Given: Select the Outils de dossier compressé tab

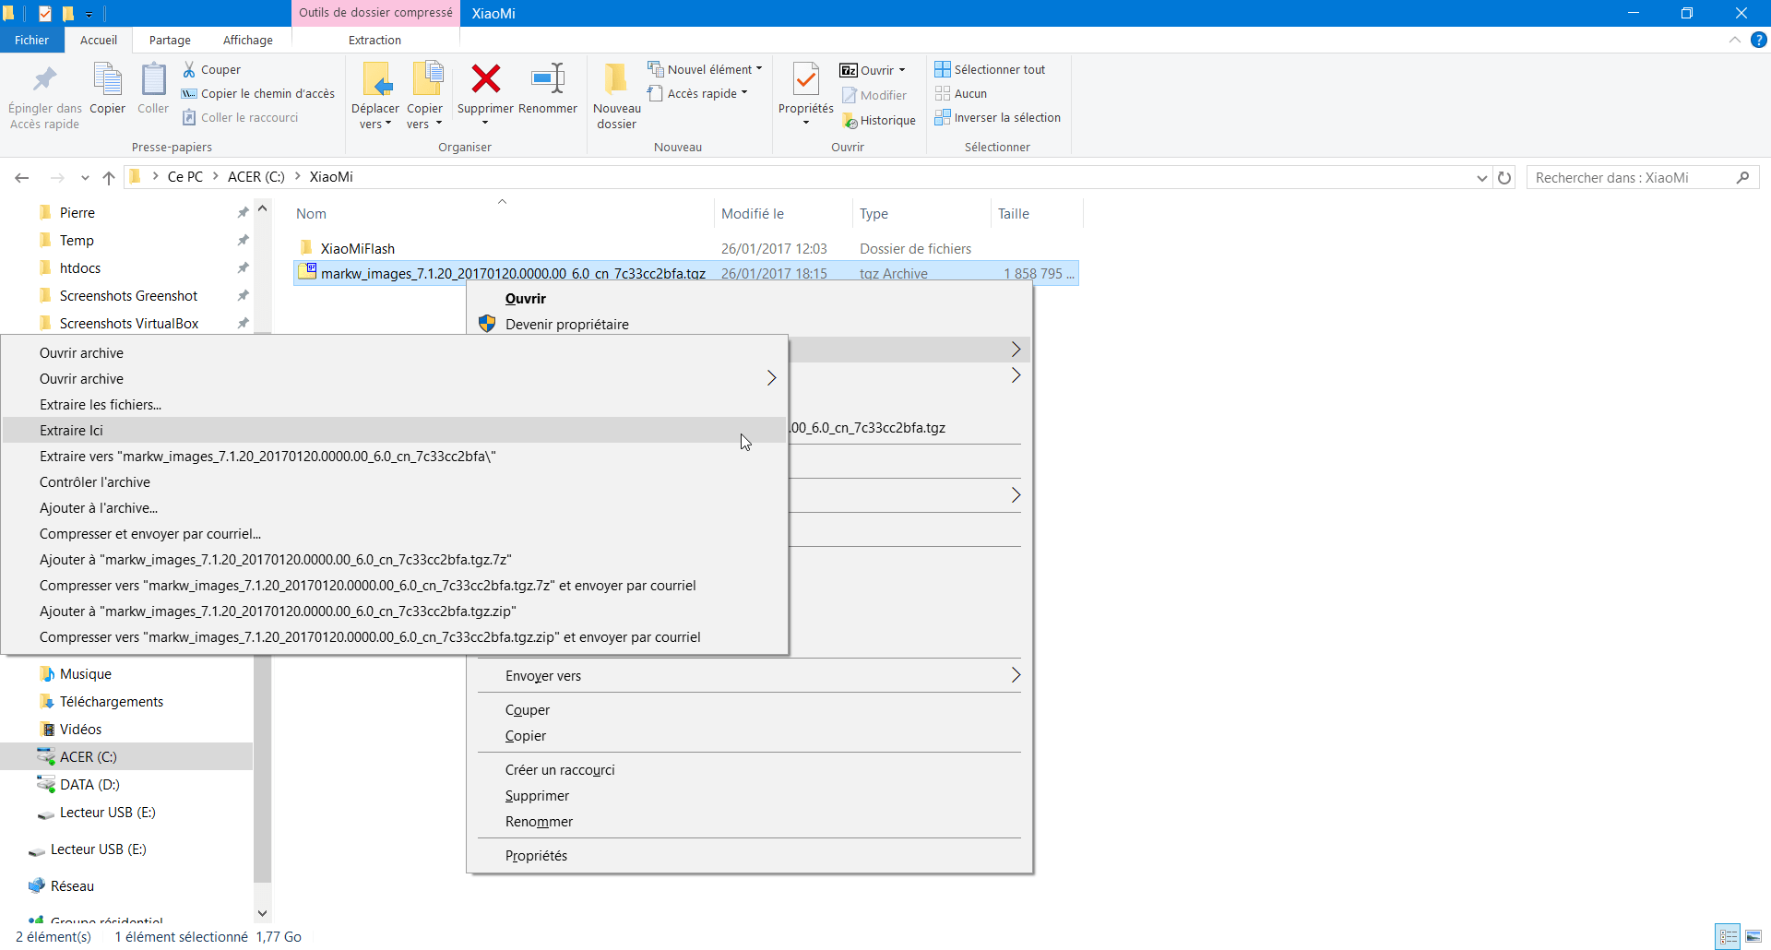Looking at the screenshot, I should click(375, 13).
